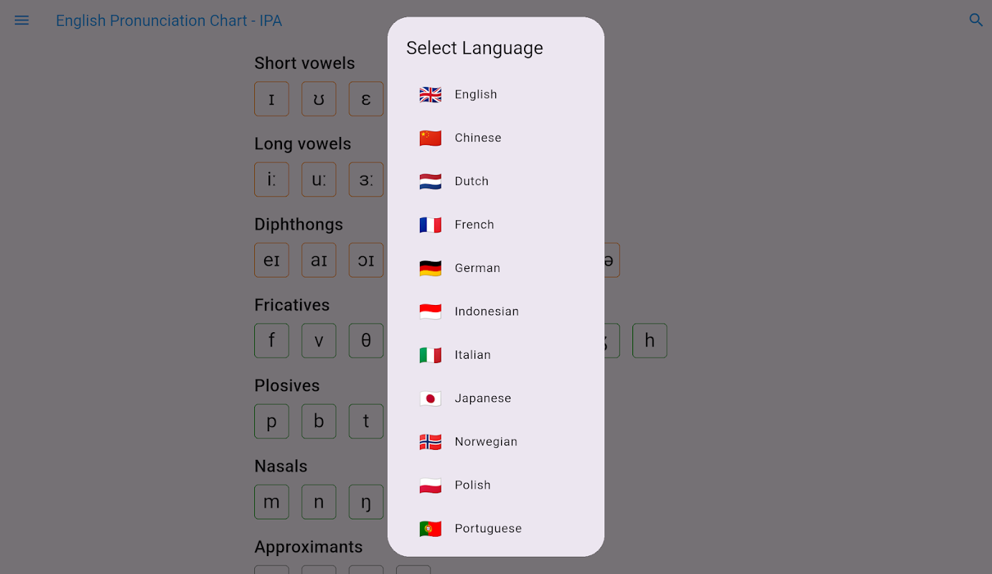Select the Poland flag icon
This screenshot has height=574, width=992.
[431, 485]
